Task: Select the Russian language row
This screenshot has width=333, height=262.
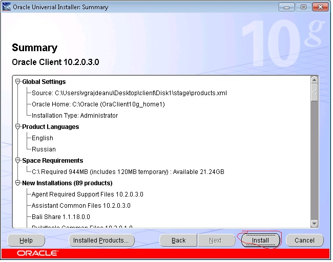Action: (44, 149)
